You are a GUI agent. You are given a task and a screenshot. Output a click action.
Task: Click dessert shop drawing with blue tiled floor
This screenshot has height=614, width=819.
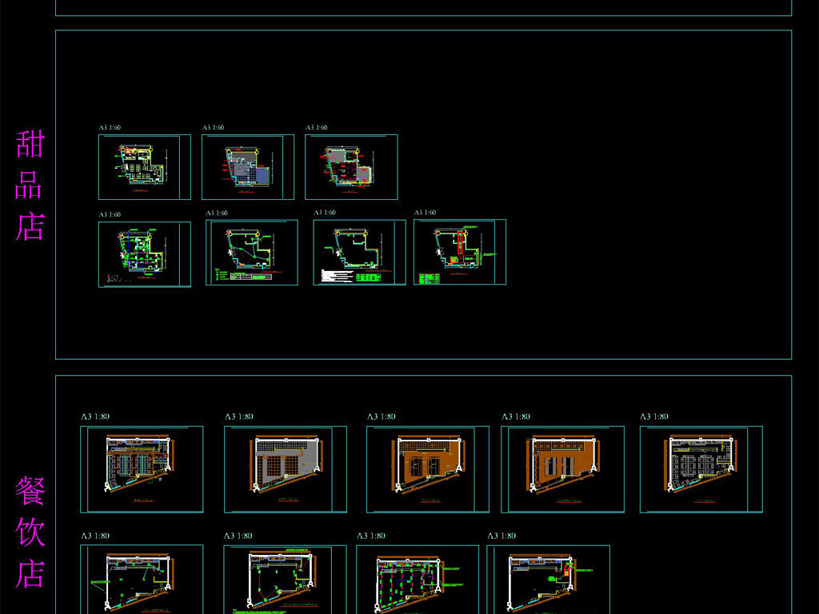247,166
